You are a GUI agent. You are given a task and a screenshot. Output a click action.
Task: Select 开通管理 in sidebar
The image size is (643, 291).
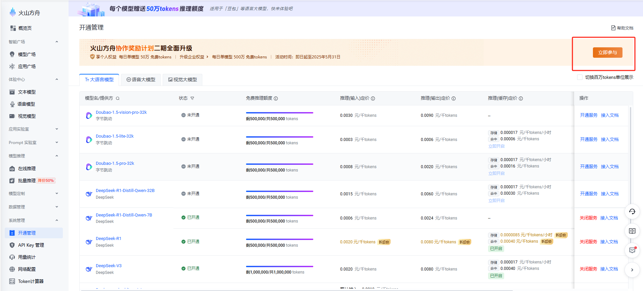pyautogui.click(x=34, y=233)
